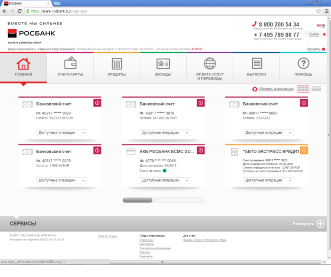This screenshot has width=331, height=277.
Task: Open Доступные операции for account 0809
Action: click(x=268, y=133)
